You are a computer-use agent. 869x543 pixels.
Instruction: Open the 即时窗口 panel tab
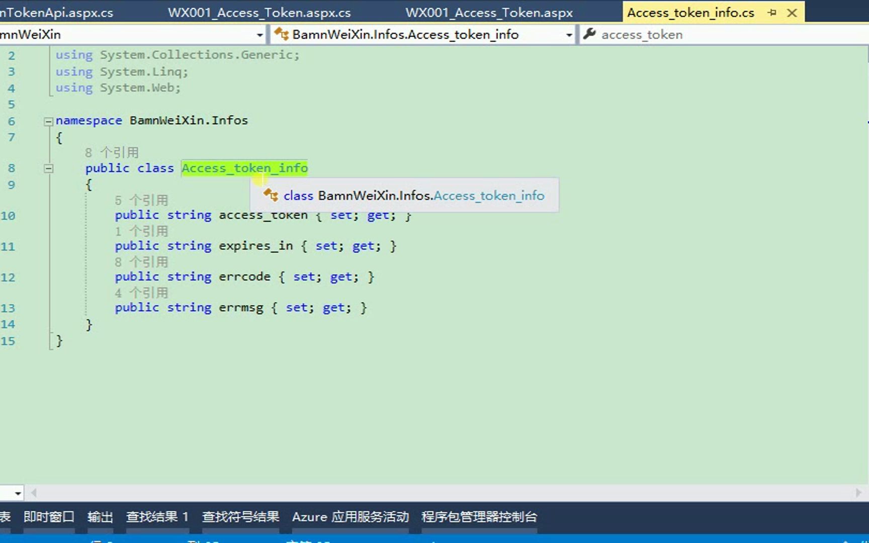point(49,517)
